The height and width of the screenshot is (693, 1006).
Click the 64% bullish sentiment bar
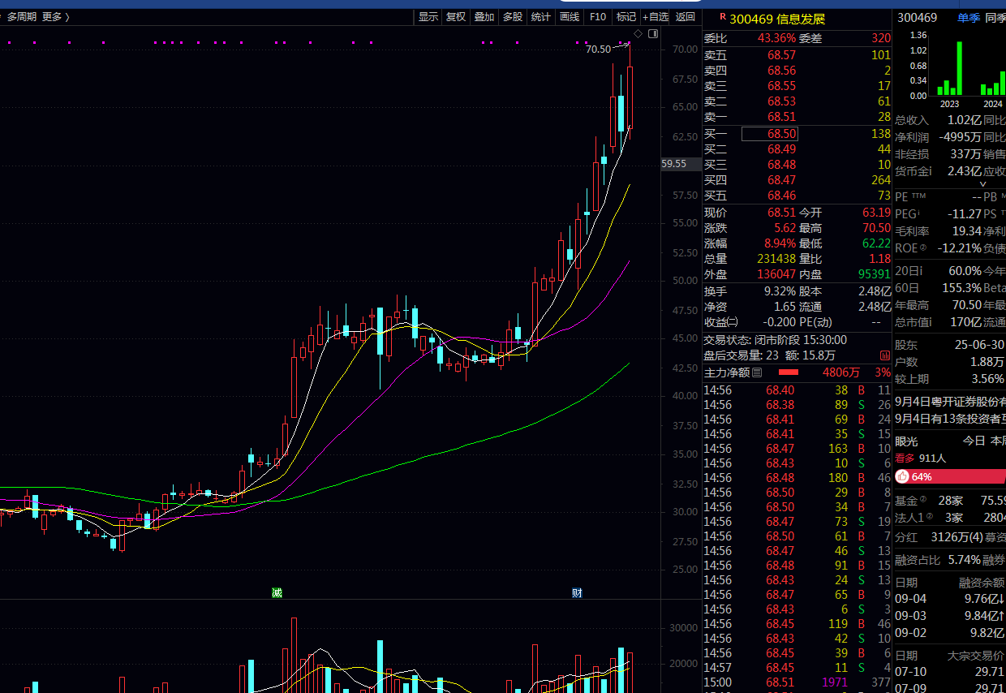950,476
